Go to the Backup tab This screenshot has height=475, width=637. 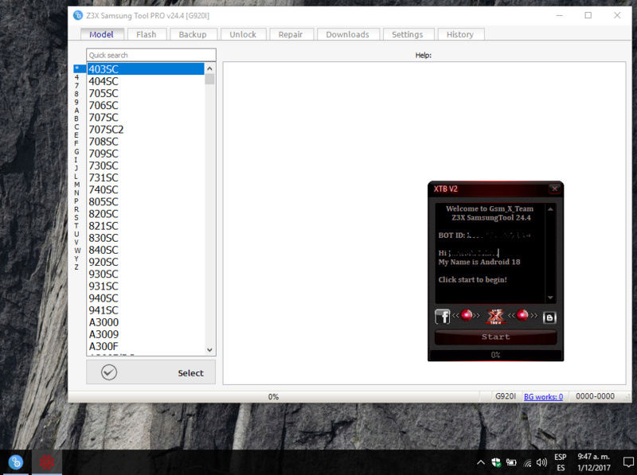tap(193, 34)
